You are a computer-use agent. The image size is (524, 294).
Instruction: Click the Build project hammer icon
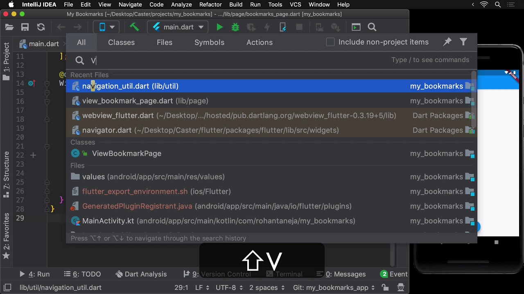(134, 27)
